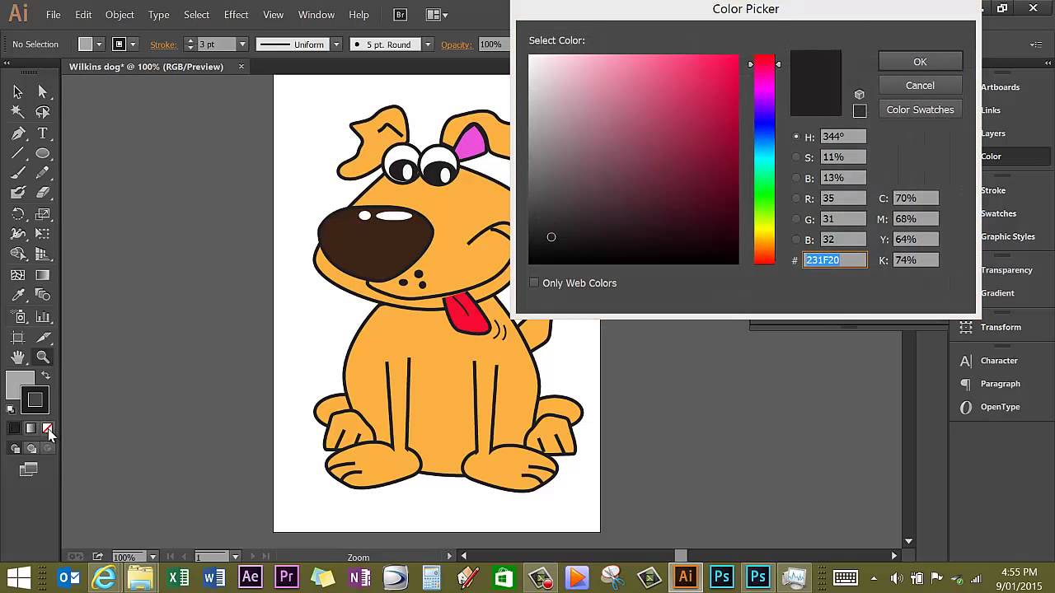Select the Zoom magnifier tool
Viewport: 1055px width, 593px height.
(x=43, y=357)
